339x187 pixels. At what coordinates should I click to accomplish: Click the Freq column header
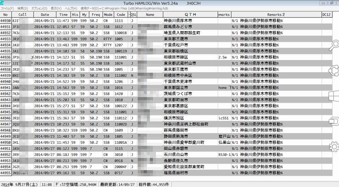(96, 15)
